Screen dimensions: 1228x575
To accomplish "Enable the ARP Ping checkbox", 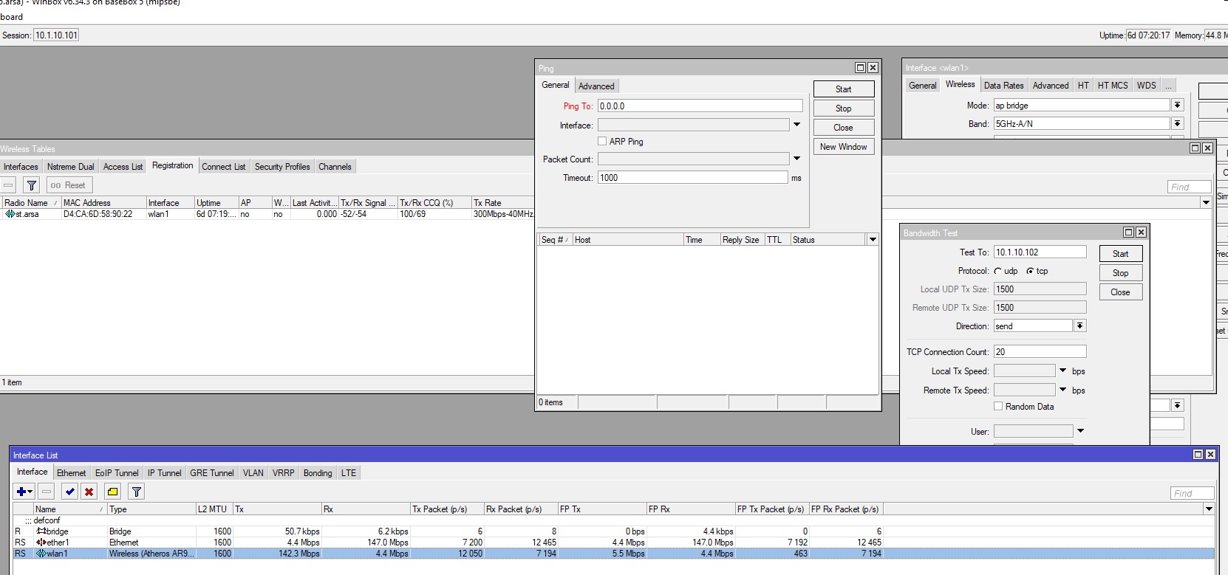I will [602, 141].
